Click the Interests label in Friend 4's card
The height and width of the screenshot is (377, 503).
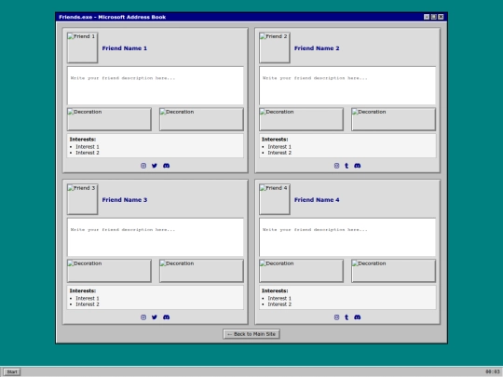coord(275,291)
